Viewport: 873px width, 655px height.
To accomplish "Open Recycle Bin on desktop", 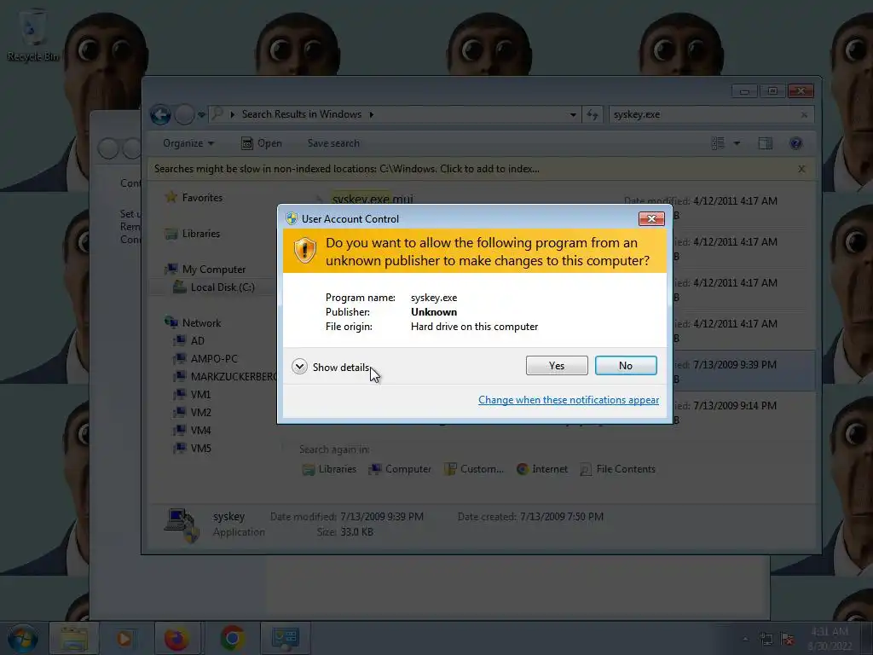I will tap(32, 34).
